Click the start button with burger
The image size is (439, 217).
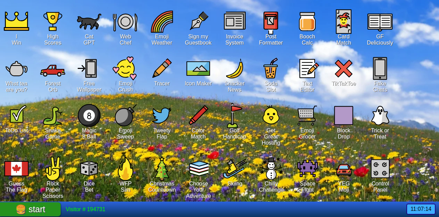click(30, 209)
